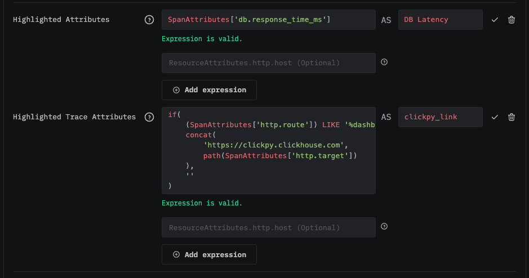529x278 pixels.
Task: Add expression under Highlighted Trace Attributes
Action: tap(209, 254)
